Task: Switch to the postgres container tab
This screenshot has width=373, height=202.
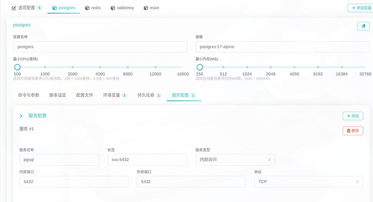Action: click(x=64, y=8)
